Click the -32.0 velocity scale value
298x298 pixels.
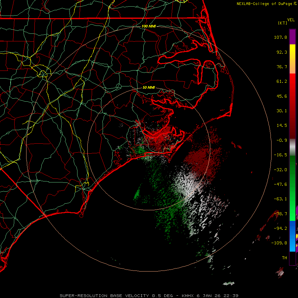[280, 170]
